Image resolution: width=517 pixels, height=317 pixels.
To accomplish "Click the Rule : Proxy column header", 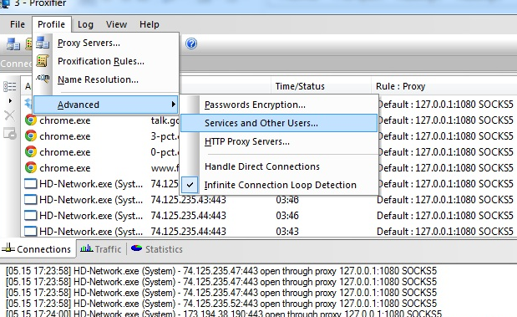I will (444, 86).
